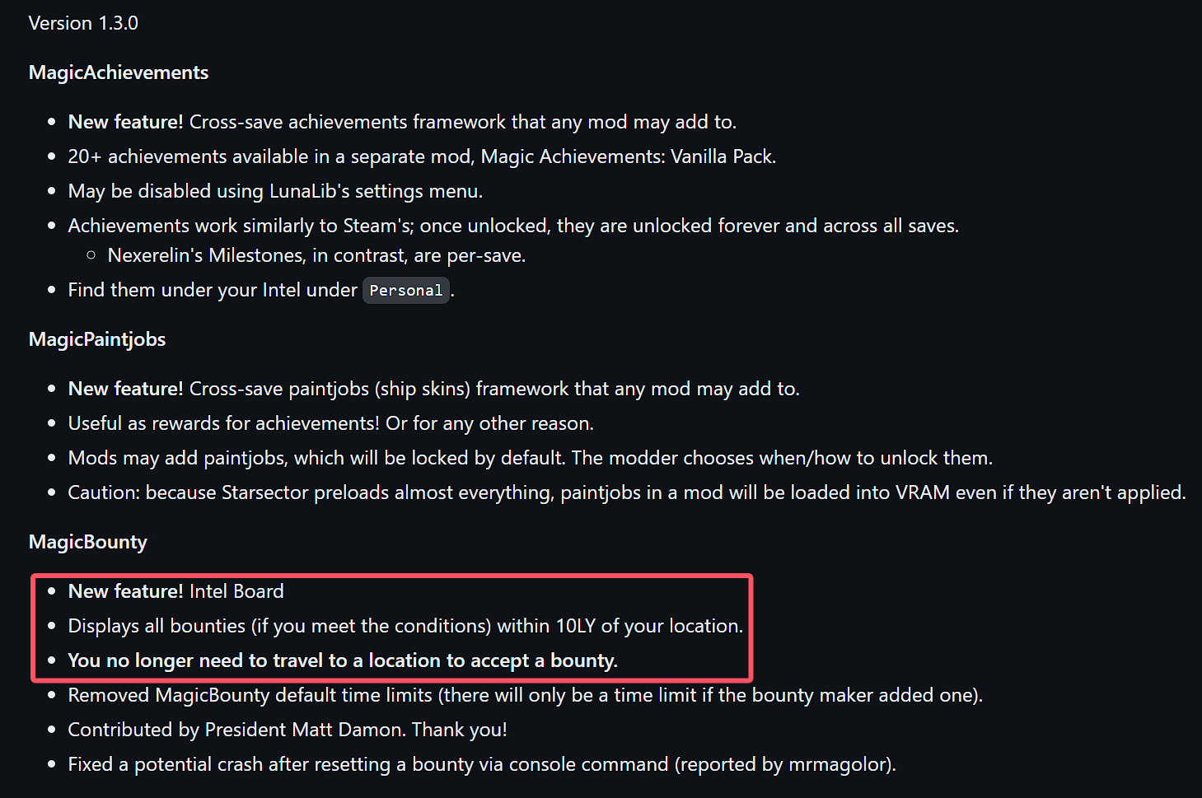Click the Magic Achievements: Vanilla Pack line
This screenshot has width=1202, height=798.
pos(422,156)
